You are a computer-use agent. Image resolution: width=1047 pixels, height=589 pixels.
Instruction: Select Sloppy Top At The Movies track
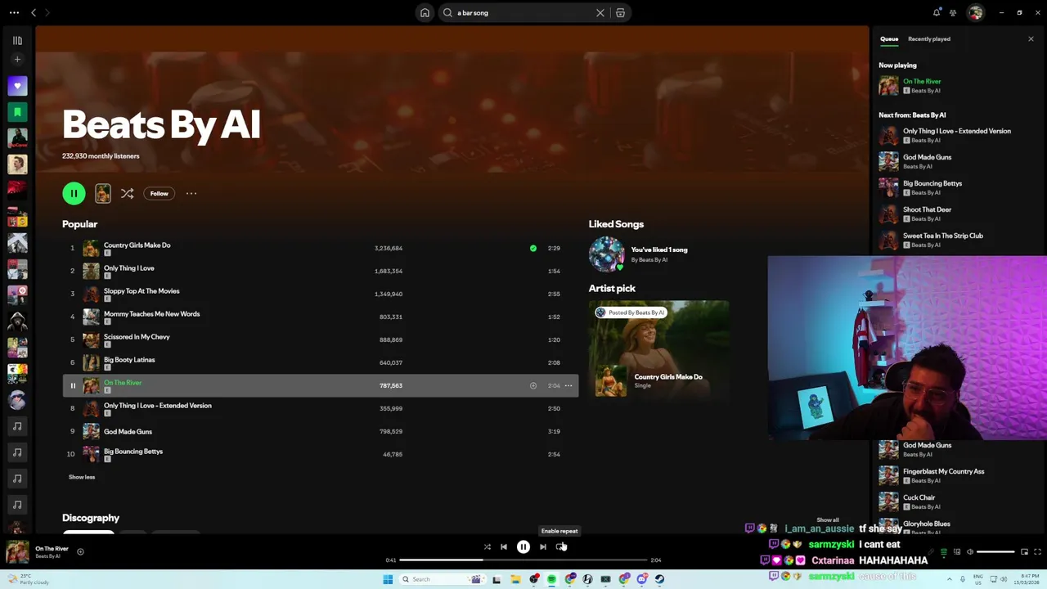pos(320,294)
